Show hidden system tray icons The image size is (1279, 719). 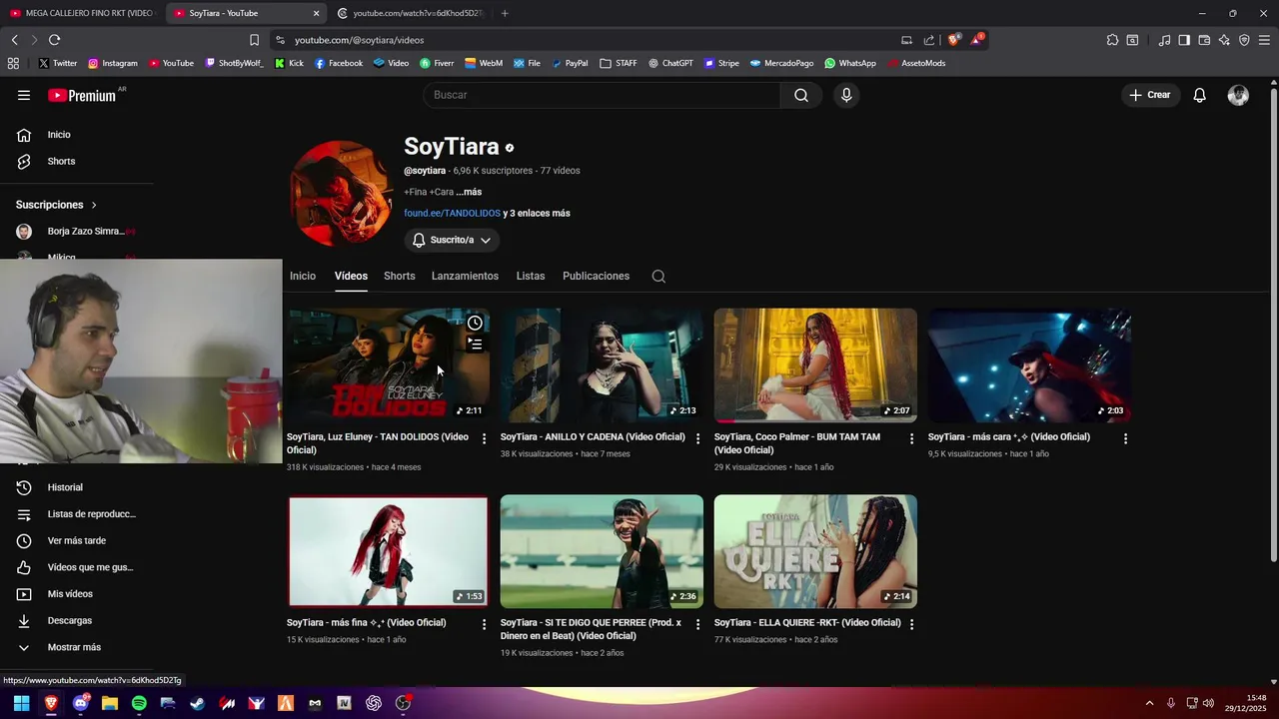click(x=1149, y=703)
